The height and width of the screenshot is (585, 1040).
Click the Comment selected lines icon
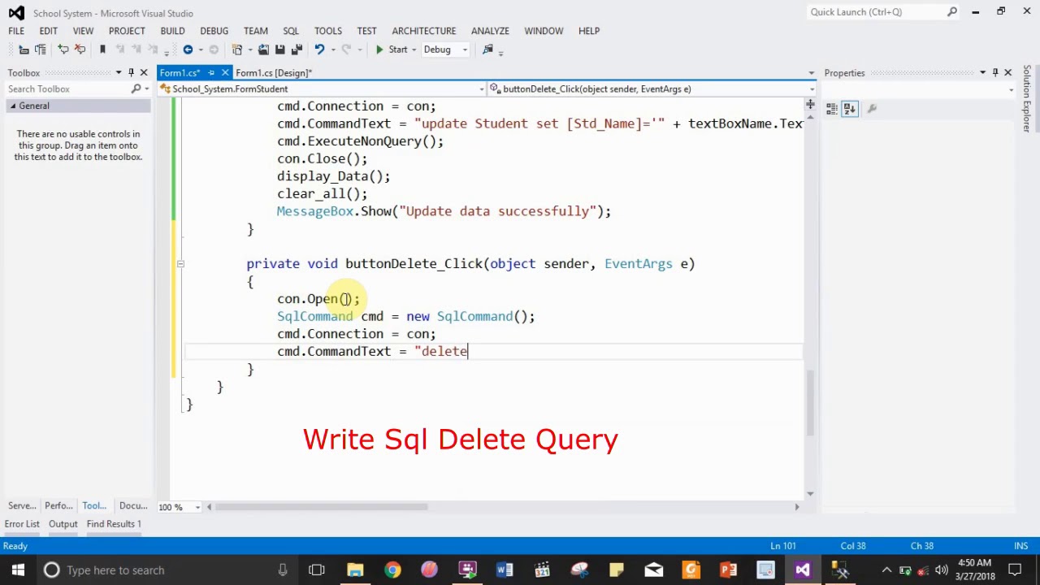63,50
